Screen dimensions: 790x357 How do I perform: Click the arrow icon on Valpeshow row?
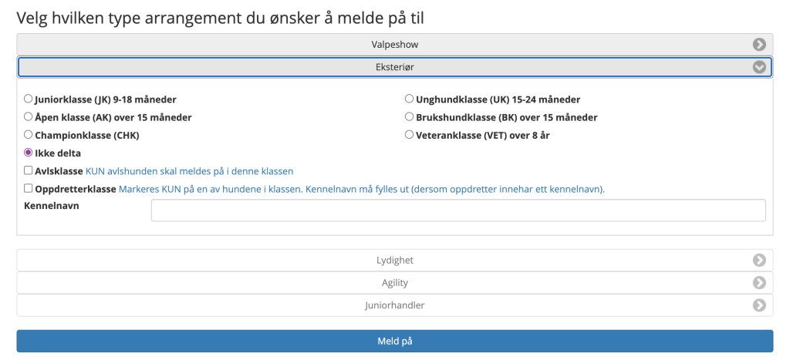click(x=759, y=45)
